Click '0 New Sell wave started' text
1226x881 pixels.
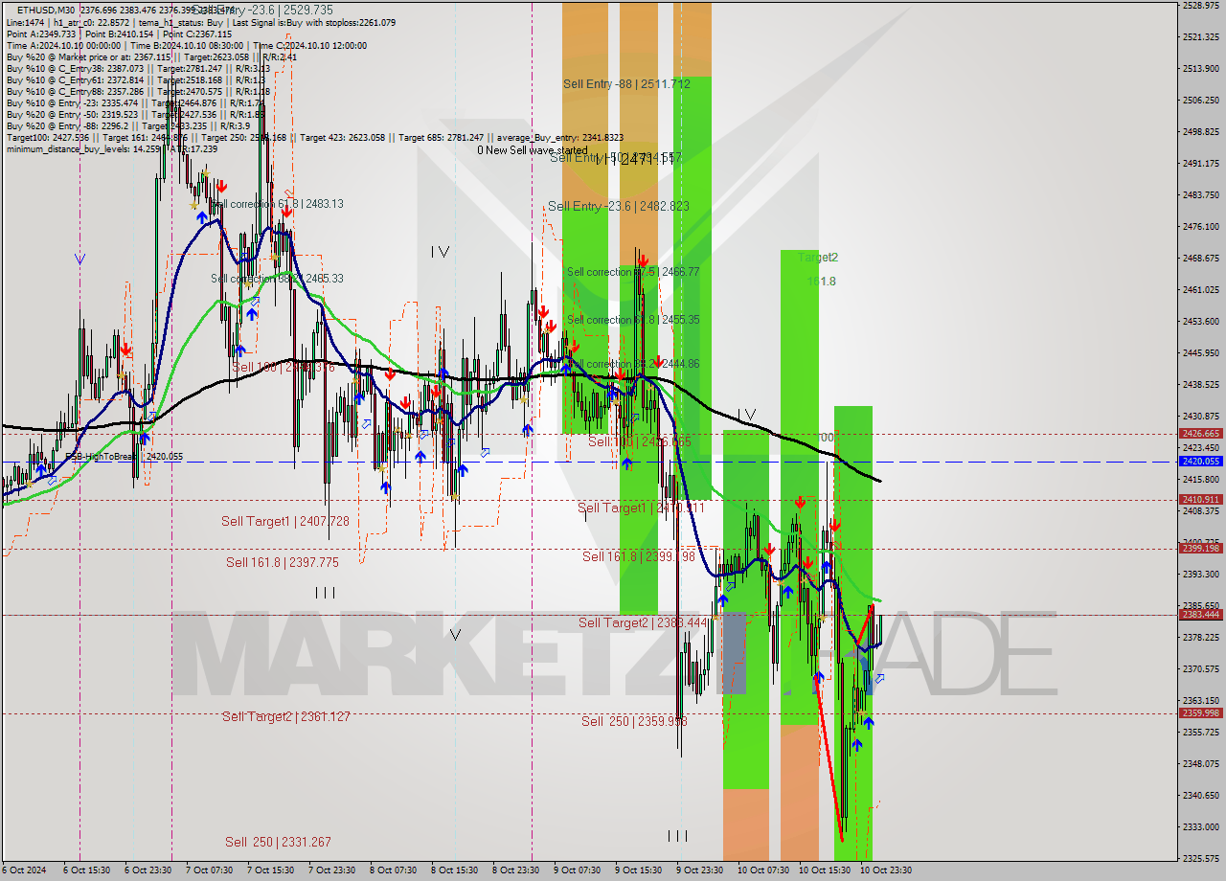click(533, 150)
